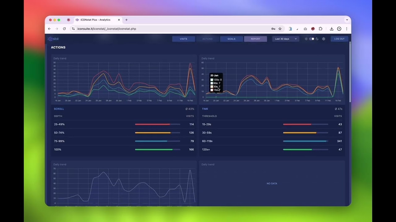The height and width of the screenshot is (222, 396).
Task: Click the sun light-mode icon
Action: (306, 39)
